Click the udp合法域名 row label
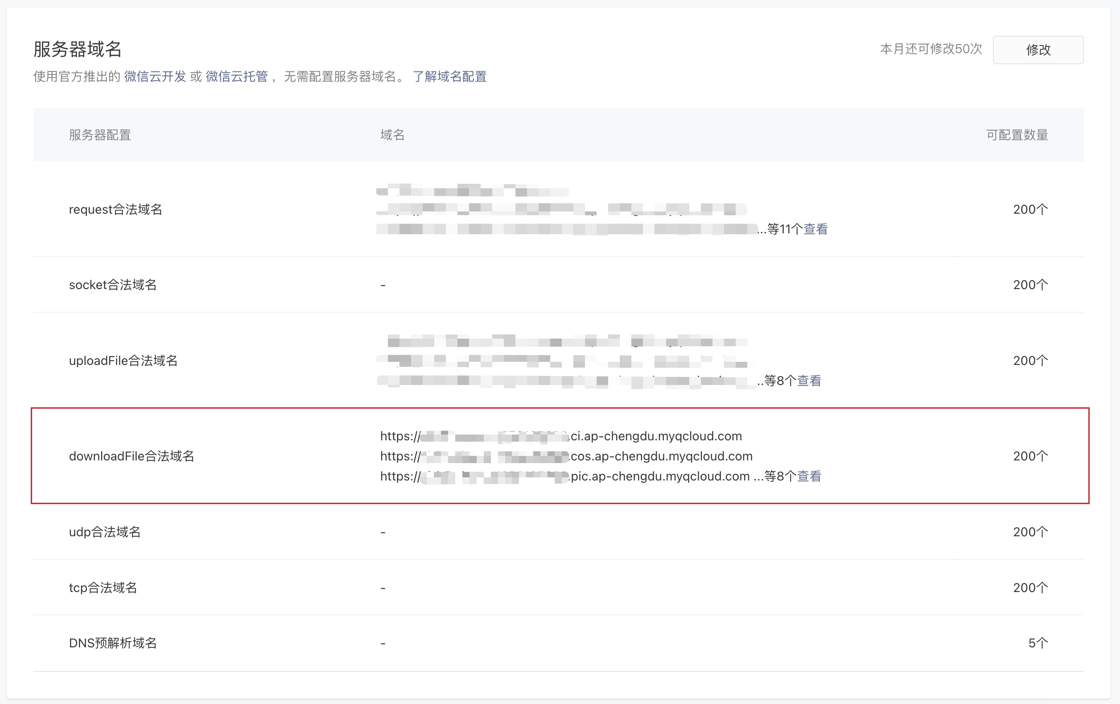Image resolution: width=1120 pixels, height=704 pixels. [105, 532]
